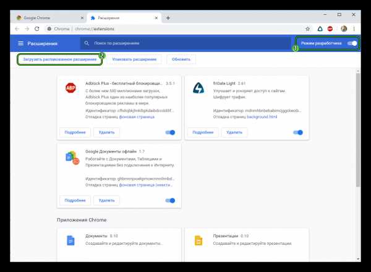Open Подробнее for Adblock Plus

click(75, 132)
